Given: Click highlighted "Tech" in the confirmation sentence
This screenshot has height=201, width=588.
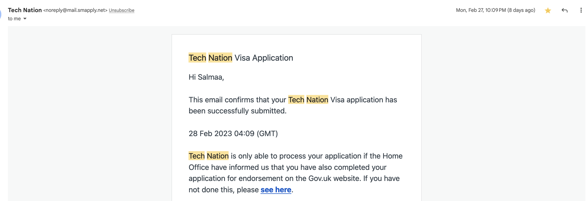Looking at the screenshot, I should click(296, 100).
